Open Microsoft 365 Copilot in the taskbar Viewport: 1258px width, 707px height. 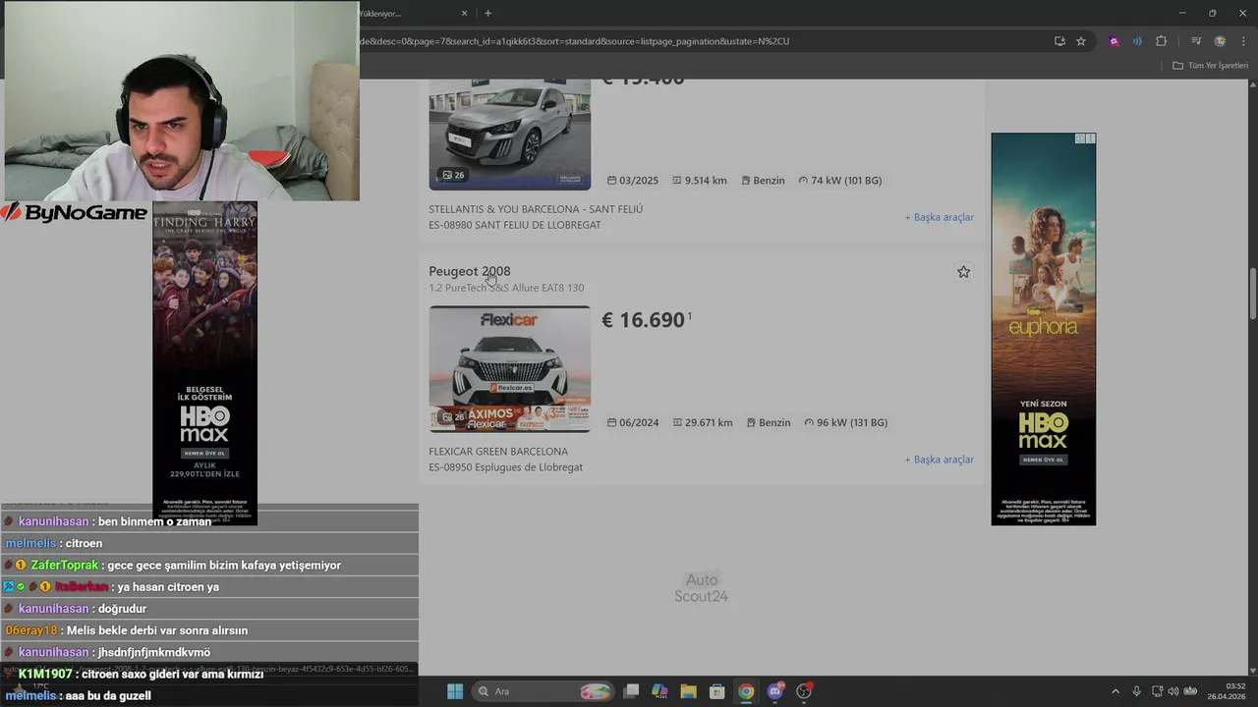[x=659, y=691]
